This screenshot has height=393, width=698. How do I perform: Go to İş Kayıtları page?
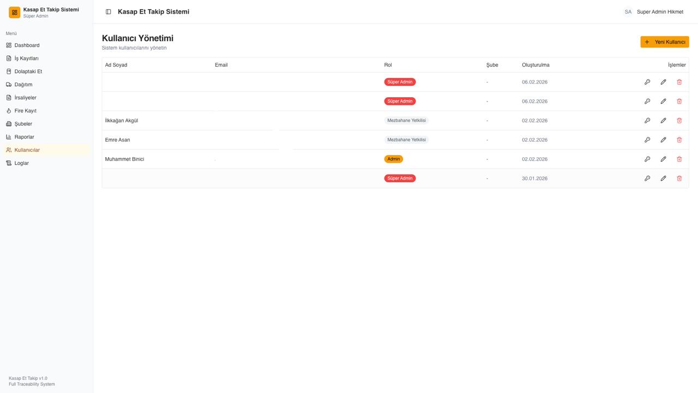click(26, 58)
